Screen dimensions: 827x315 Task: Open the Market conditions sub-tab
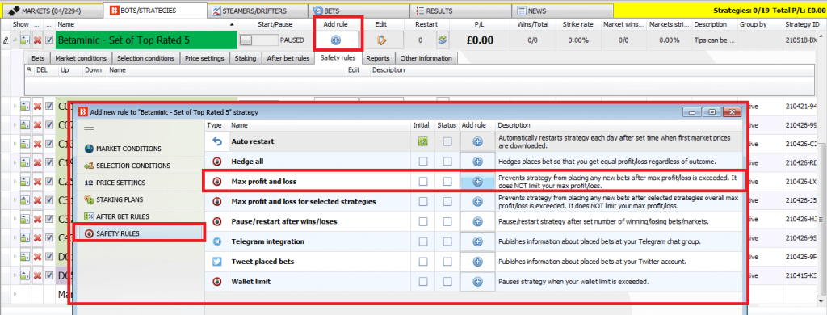click(81, 59)
